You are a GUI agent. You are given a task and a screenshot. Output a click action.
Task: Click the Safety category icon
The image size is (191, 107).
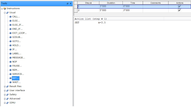[x=8, y=94]
